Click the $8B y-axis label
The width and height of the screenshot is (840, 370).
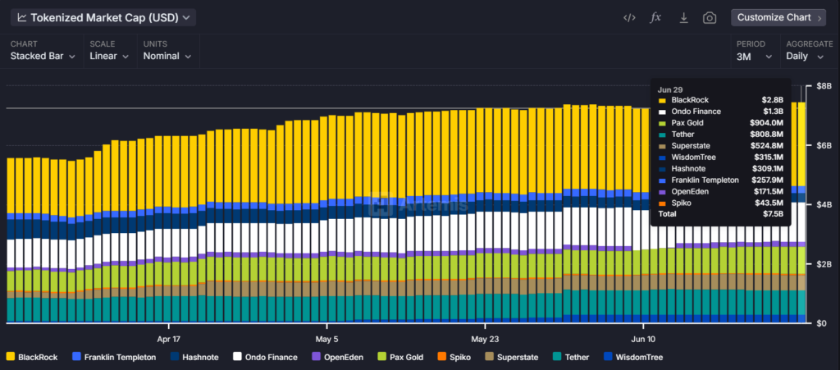824,85
